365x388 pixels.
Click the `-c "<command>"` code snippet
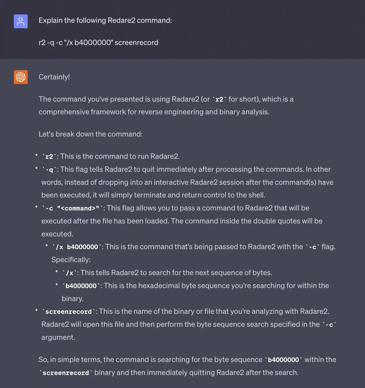tap(72, 208)
